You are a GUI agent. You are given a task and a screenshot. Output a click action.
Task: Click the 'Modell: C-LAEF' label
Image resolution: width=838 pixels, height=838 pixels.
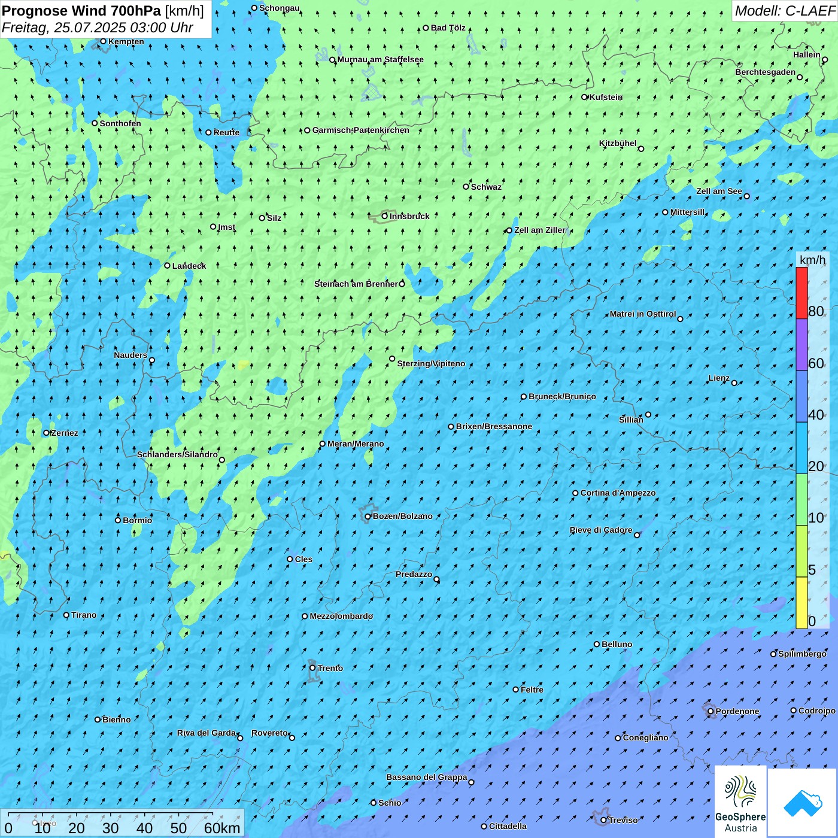785,11
